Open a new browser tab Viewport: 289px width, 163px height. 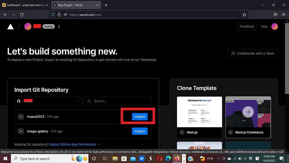tap(106, 5)
